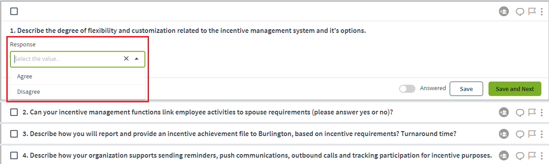Viewport: 549px width, 164px height.
Task: Open the assign-user icon for question 1
Action: (503, 11)
